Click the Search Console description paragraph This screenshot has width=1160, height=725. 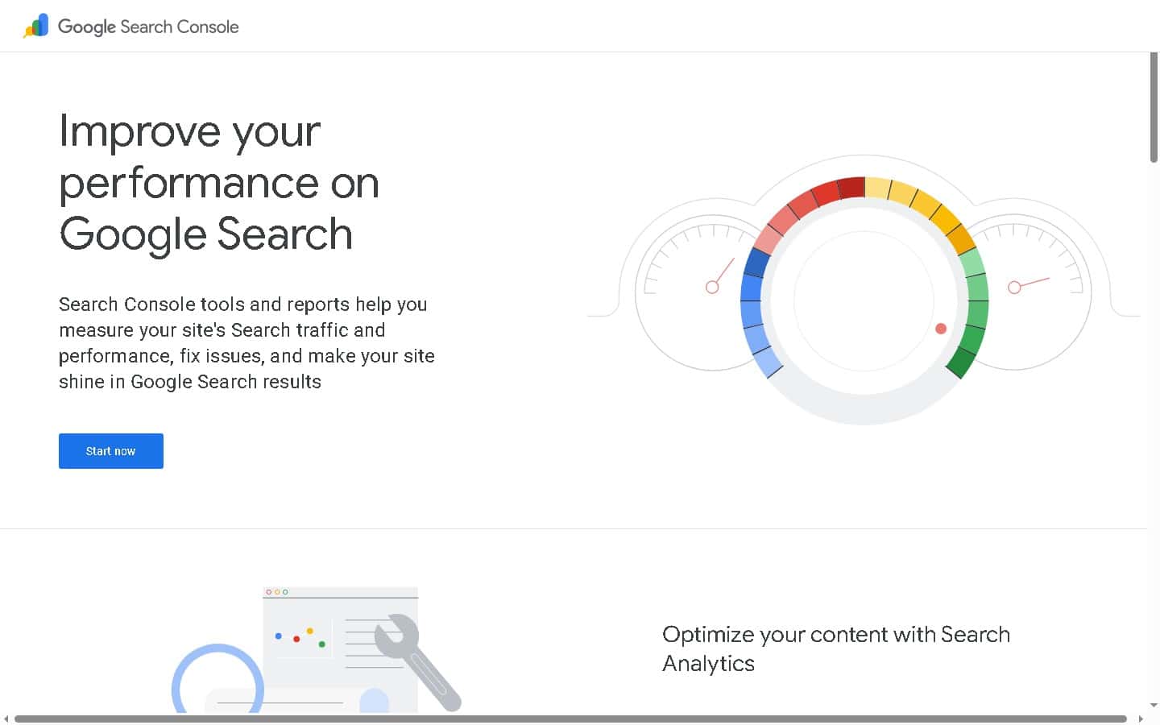(246, 342)
